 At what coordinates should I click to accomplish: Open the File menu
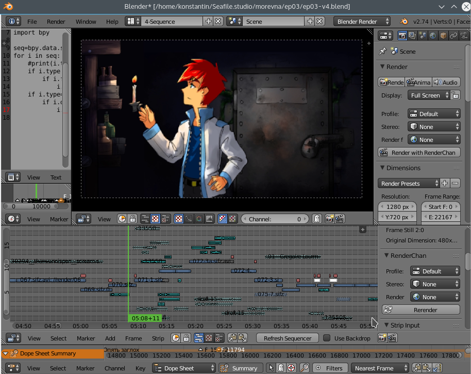[x=32, y=21]
